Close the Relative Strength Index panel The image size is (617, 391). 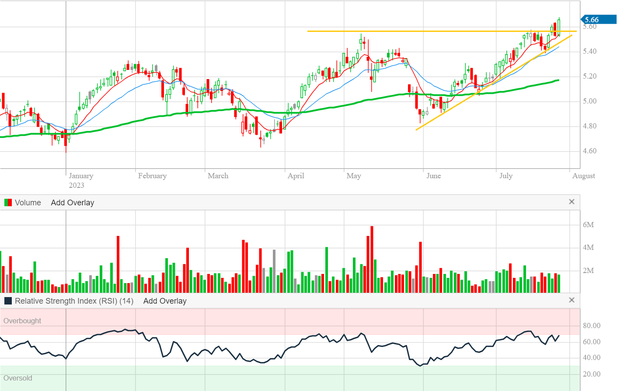571,300
